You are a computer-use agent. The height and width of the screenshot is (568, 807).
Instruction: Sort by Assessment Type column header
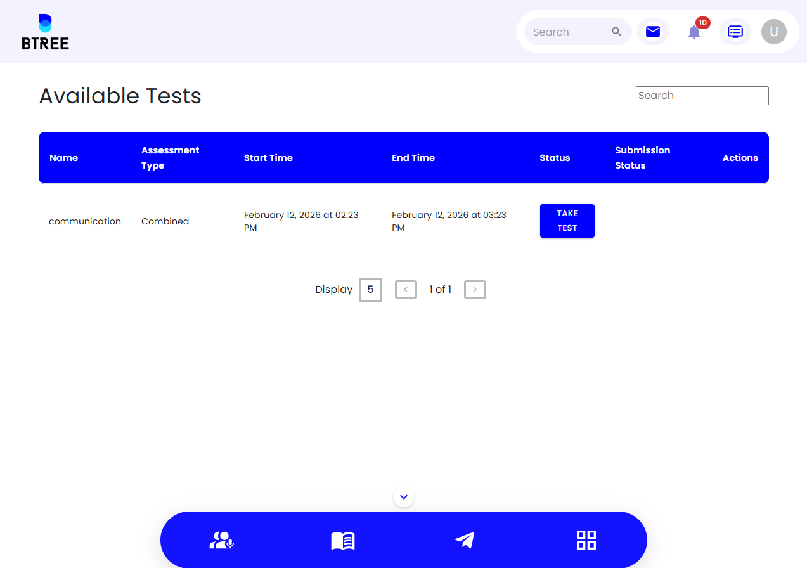pyautogui.click(x=170, y=158)
